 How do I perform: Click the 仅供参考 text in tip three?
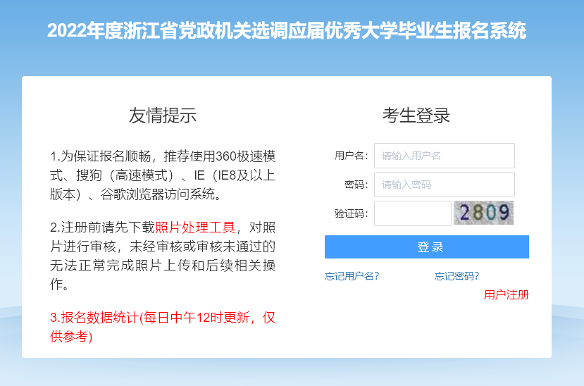tap(70, 337)
